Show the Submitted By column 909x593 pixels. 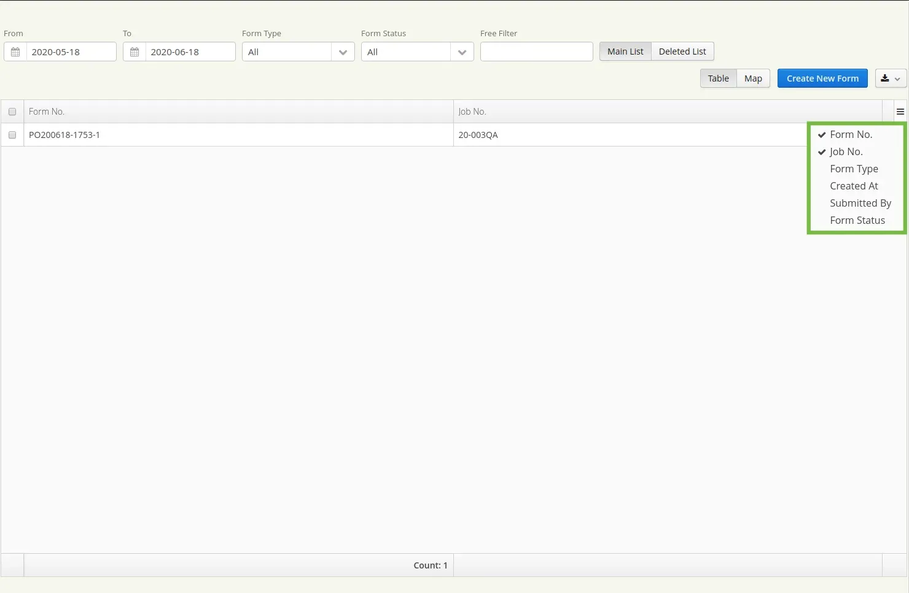tap(861, 203)
